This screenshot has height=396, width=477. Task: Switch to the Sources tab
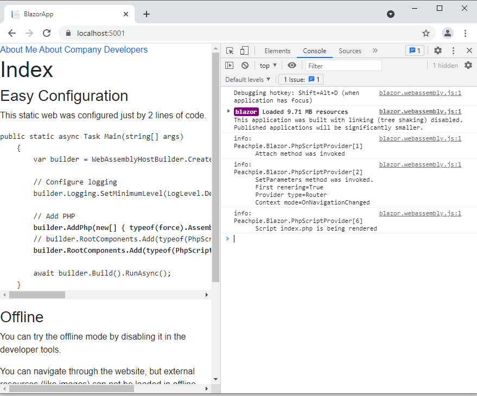tap(350, 51)
